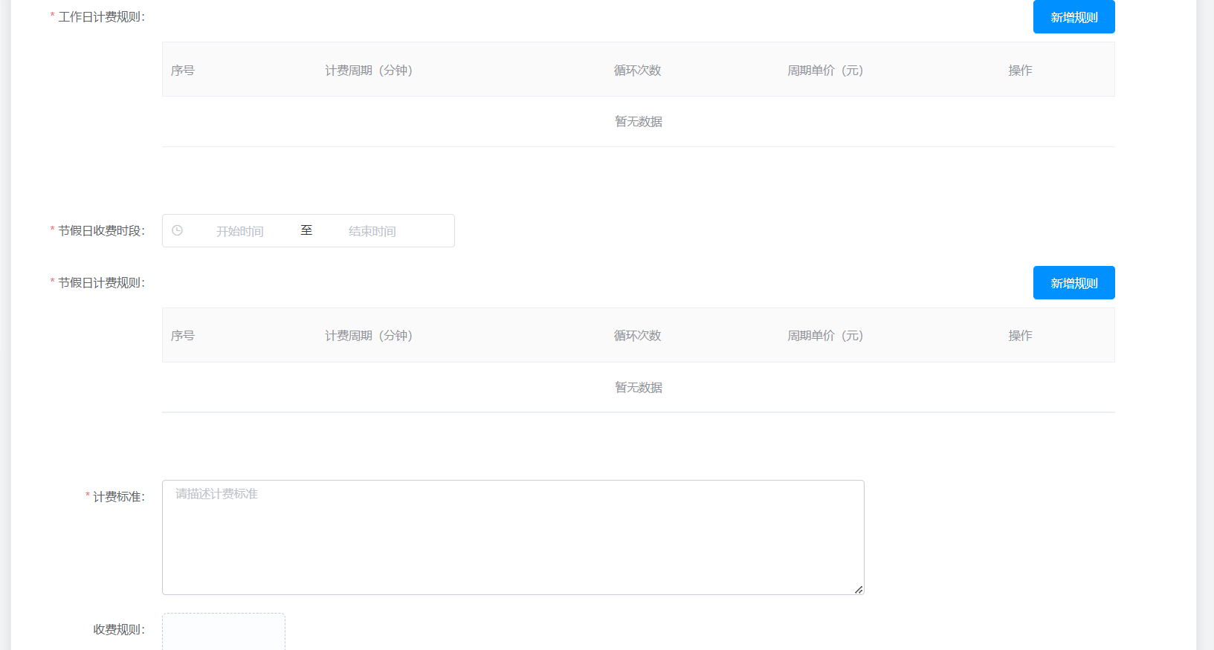Click 计费周期 header in holiday rules table
Screen dimensions: 1214x650
[369, 336]
